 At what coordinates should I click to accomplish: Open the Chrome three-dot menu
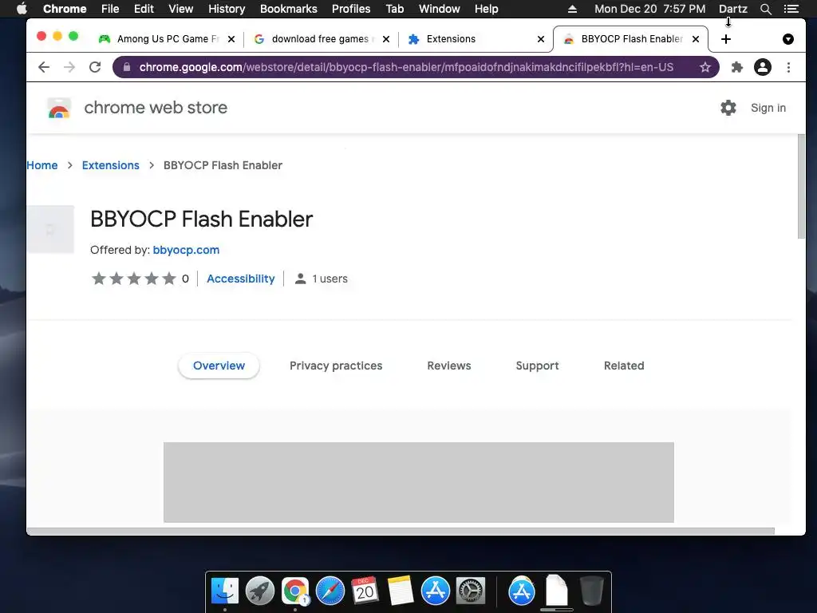[x=788, y=67]
